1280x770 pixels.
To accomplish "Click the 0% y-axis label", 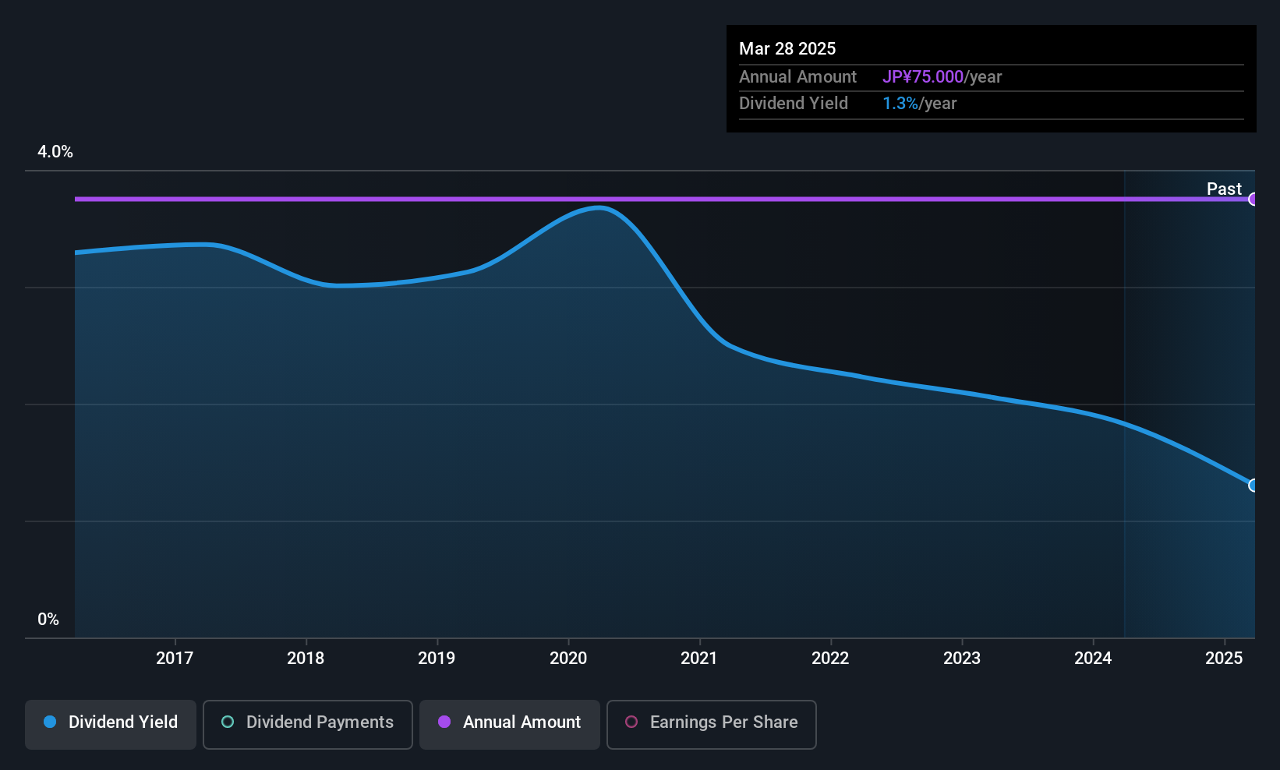I will [48, 620].
